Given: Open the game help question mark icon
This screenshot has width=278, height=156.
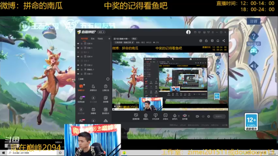Looking at the screenshot, I should 254,36.
